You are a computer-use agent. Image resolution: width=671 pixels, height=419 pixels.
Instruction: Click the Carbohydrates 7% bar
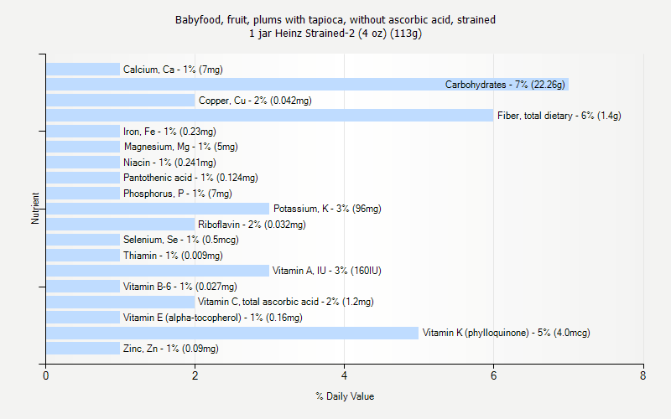(307, 85)
